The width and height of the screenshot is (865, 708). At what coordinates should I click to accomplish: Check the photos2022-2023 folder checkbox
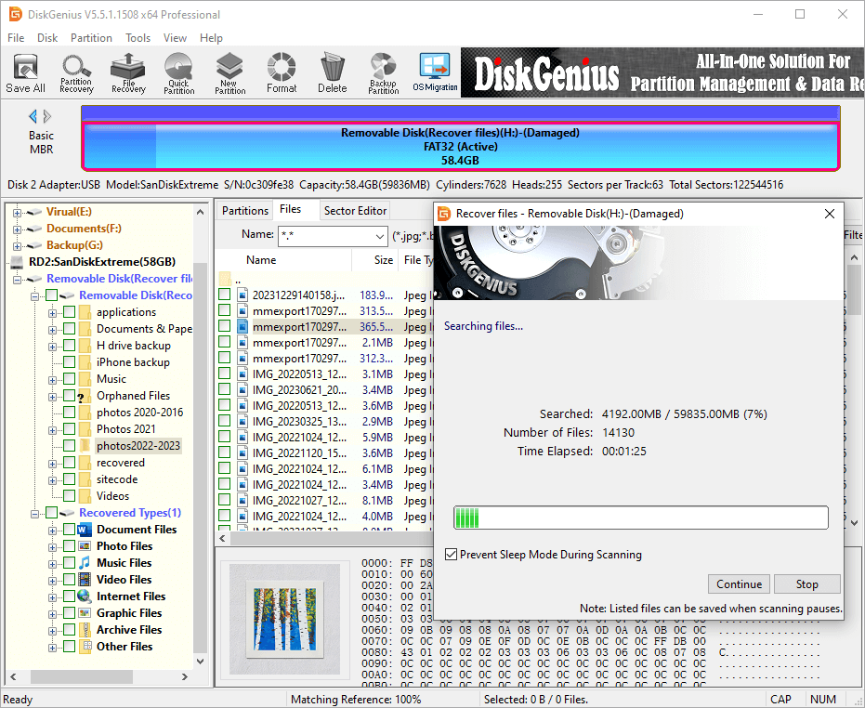pos(69,446)
